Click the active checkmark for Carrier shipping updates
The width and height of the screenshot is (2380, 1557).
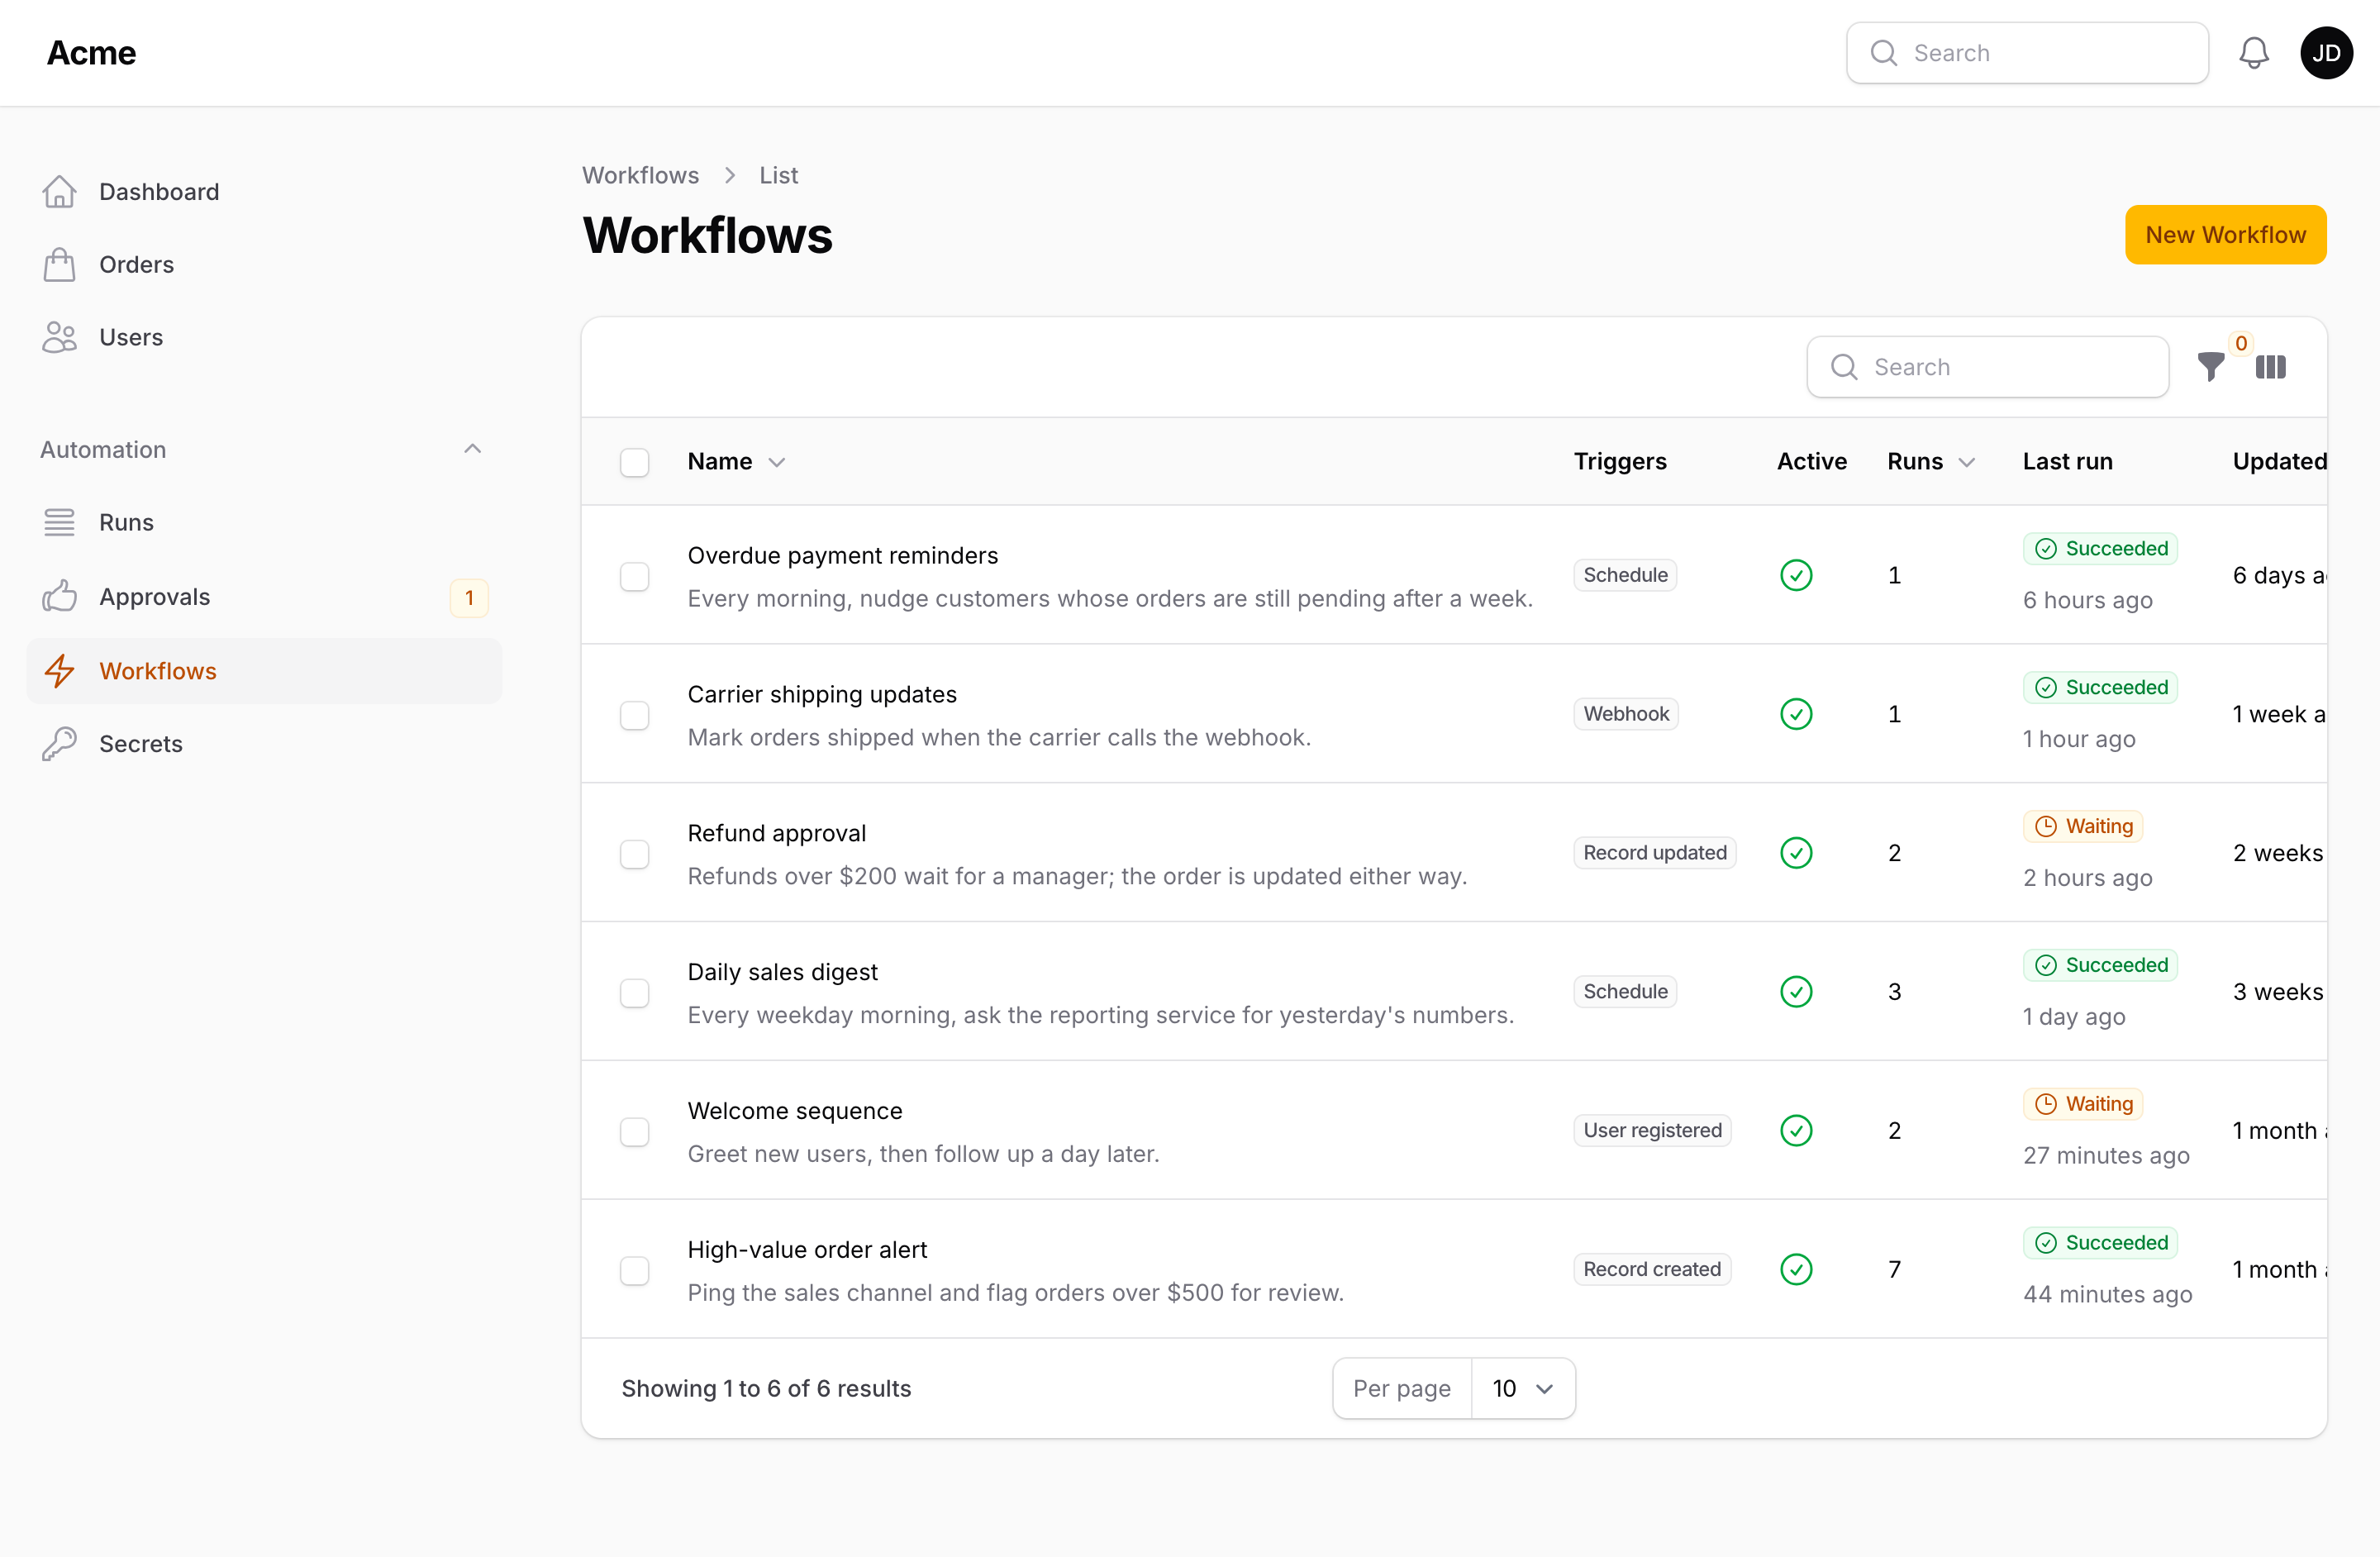1796,714
